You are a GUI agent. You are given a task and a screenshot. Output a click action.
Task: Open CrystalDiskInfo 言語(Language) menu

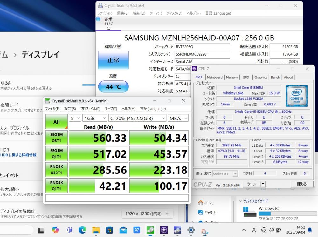[218, 13]
